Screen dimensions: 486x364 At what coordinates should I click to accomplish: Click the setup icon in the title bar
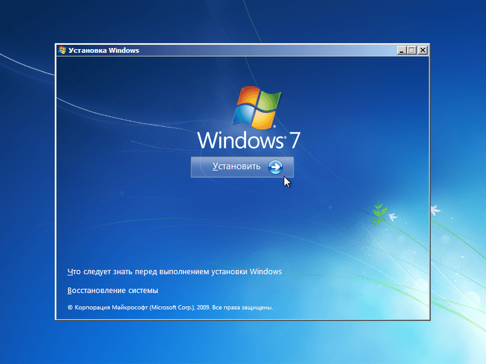[61, 50]
